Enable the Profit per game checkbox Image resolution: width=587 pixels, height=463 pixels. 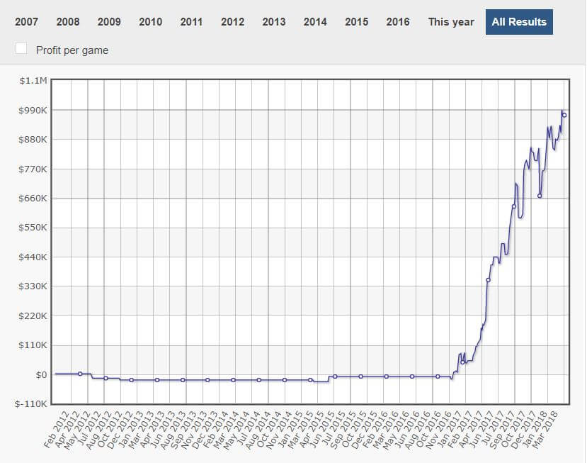click(21, 48)
